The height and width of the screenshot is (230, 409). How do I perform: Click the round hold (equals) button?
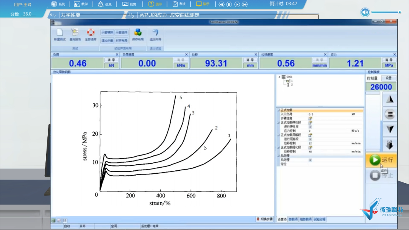390,114
